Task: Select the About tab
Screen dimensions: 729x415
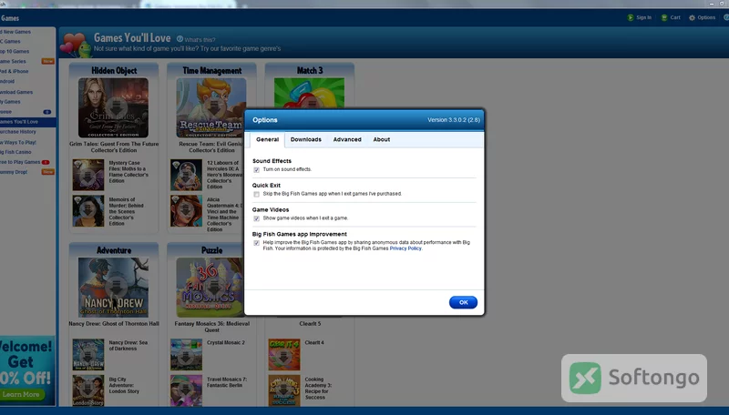Action: (x=382, y=139)
